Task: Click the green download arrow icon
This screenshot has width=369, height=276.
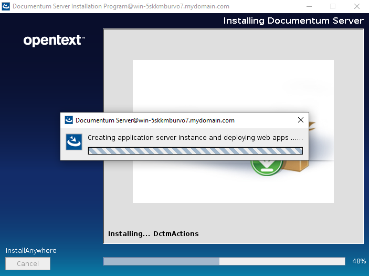Action: [x=262, y=166]
